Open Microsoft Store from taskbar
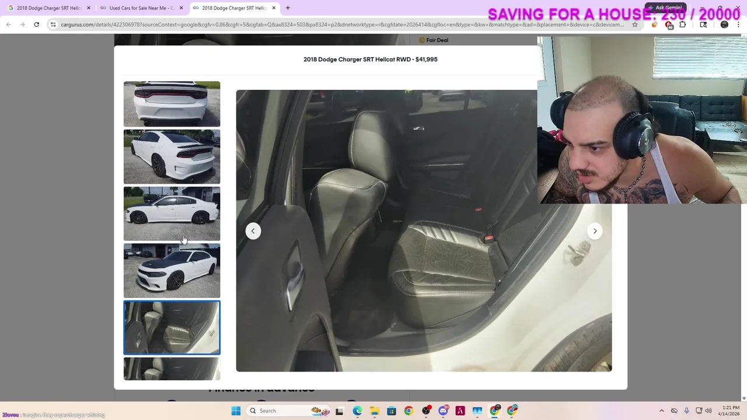The width and height of the screenshot is (747, 420). pos(391,411)
